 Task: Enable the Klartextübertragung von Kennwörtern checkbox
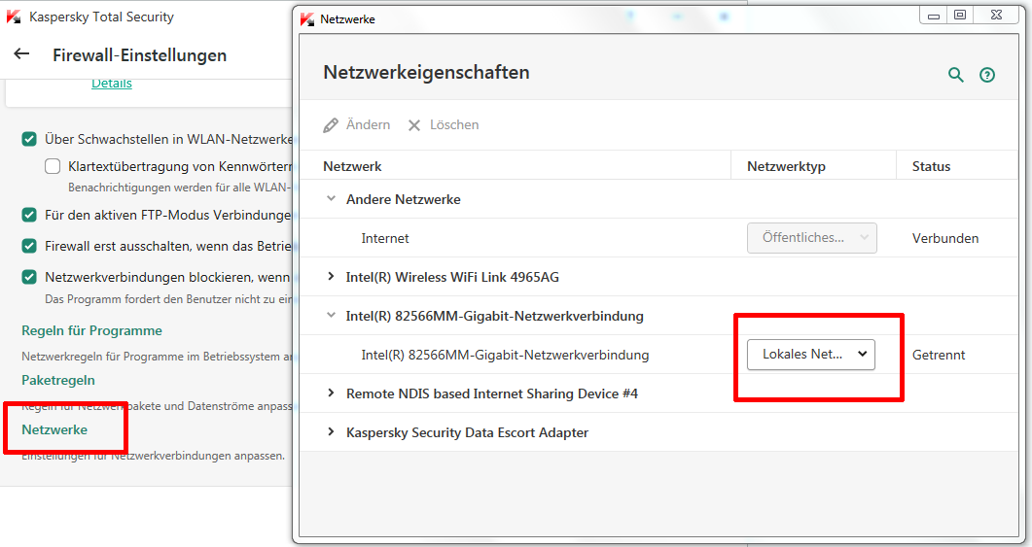pos(53,166)
